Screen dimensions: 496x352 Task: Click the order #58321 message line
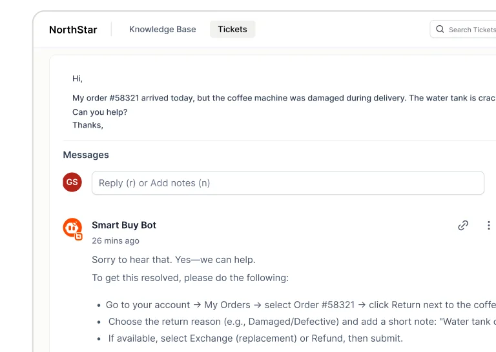click(x=284, y=98)
